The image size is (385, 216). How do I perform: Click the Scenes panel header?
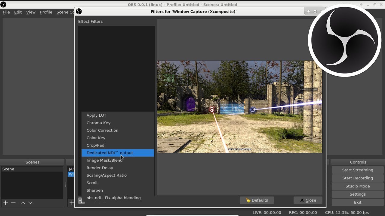click(x=32, y=162)
